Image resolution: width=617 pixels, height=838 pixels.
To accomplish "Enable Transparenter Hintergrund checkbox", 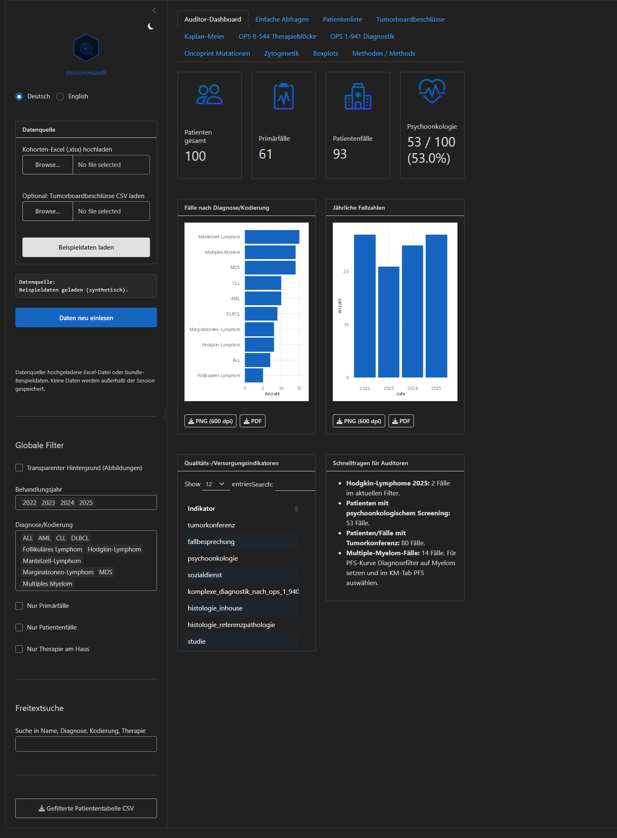I will (19, 468).
